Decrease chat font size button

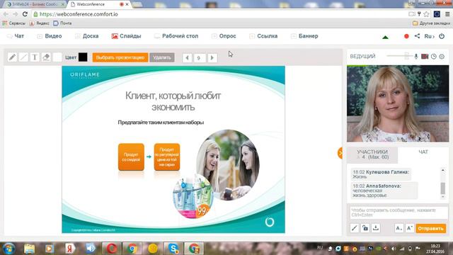tap(399, 228)
